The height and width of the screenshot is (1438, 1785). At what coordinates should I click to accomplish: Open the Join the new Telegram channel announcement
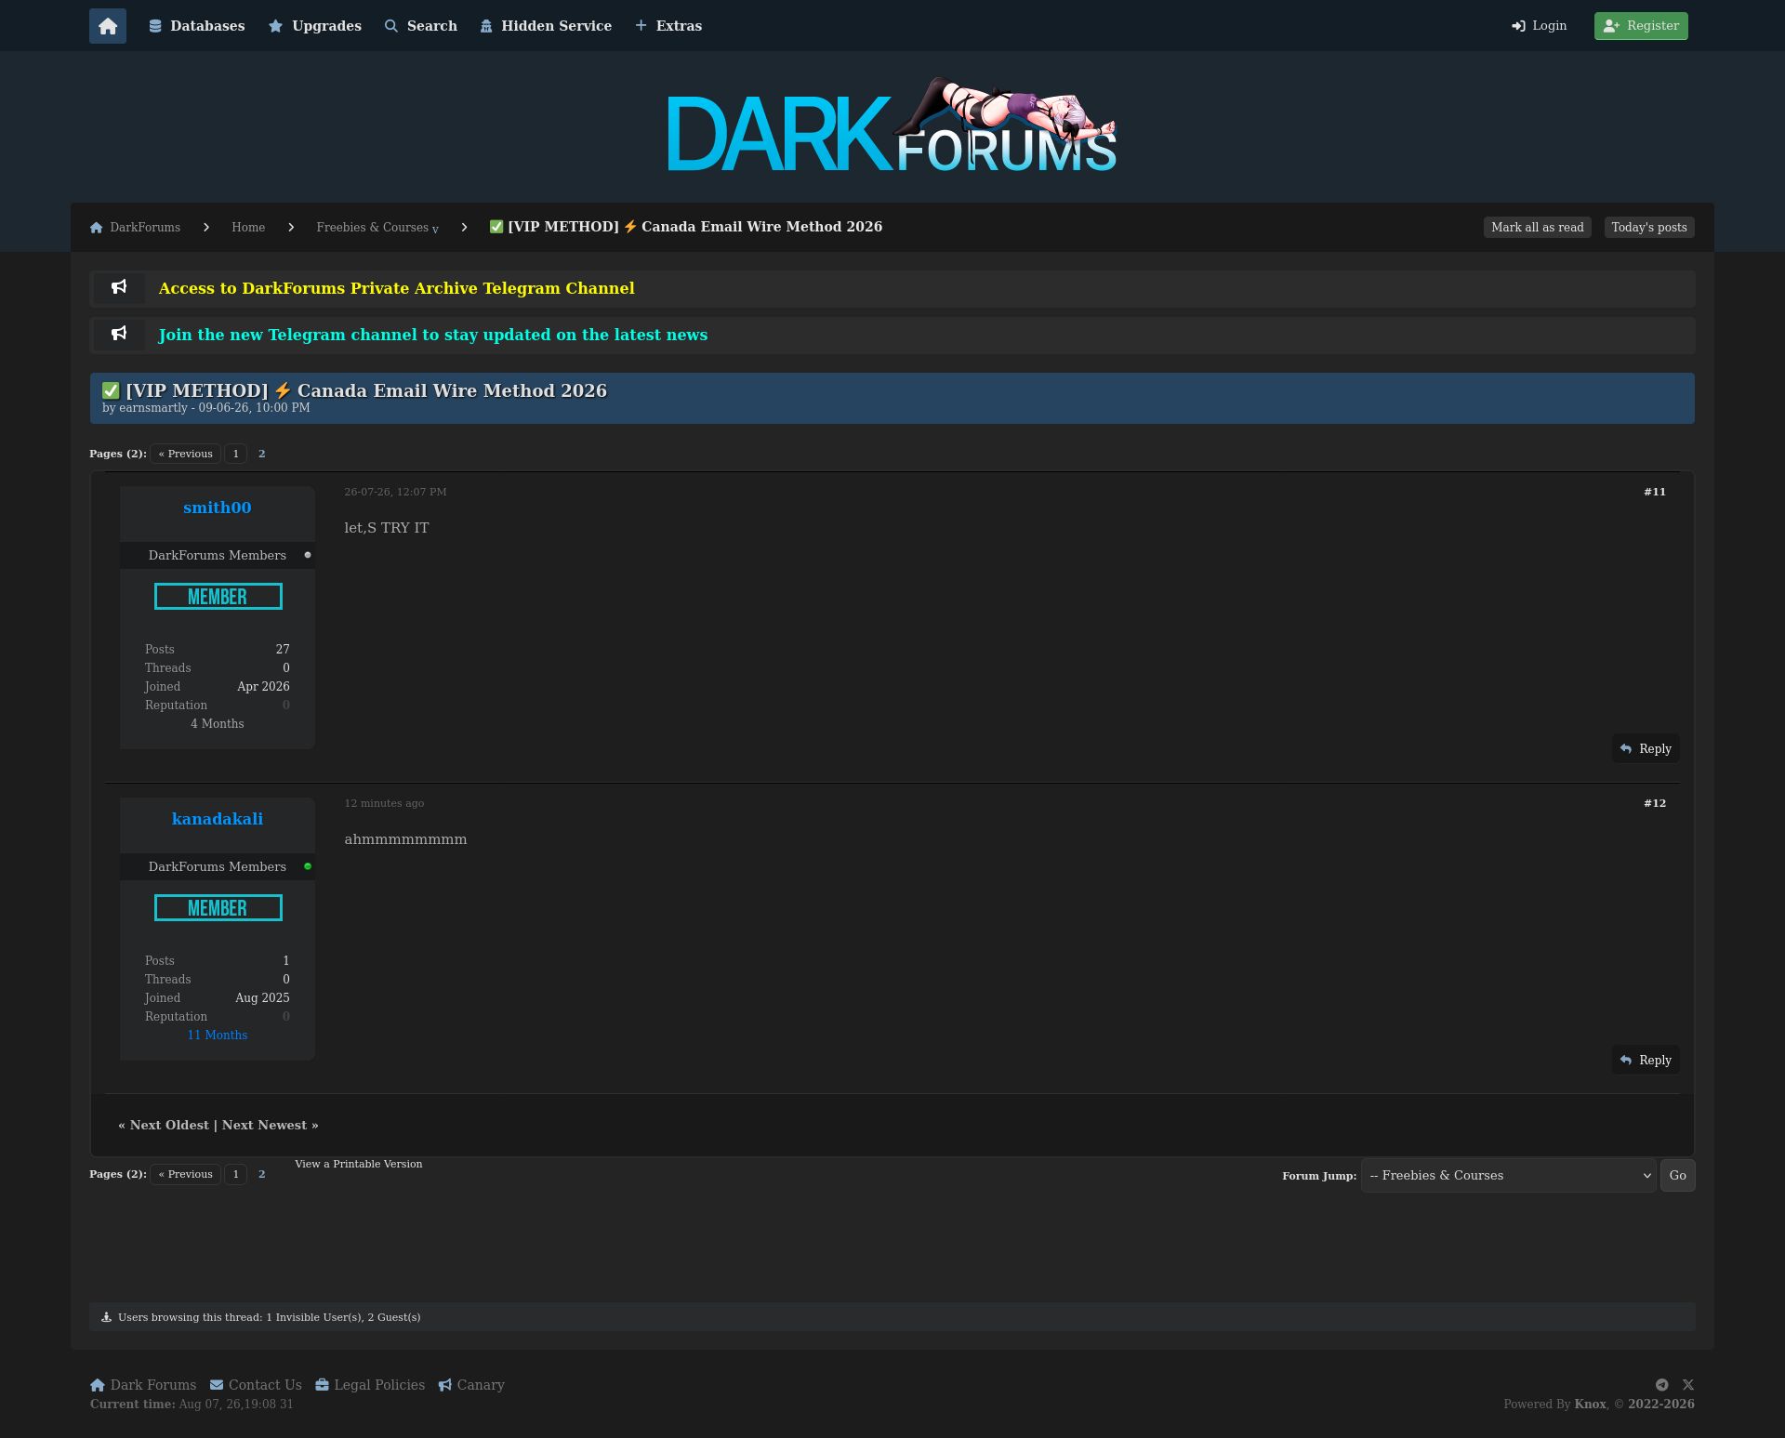pos(433,335)
